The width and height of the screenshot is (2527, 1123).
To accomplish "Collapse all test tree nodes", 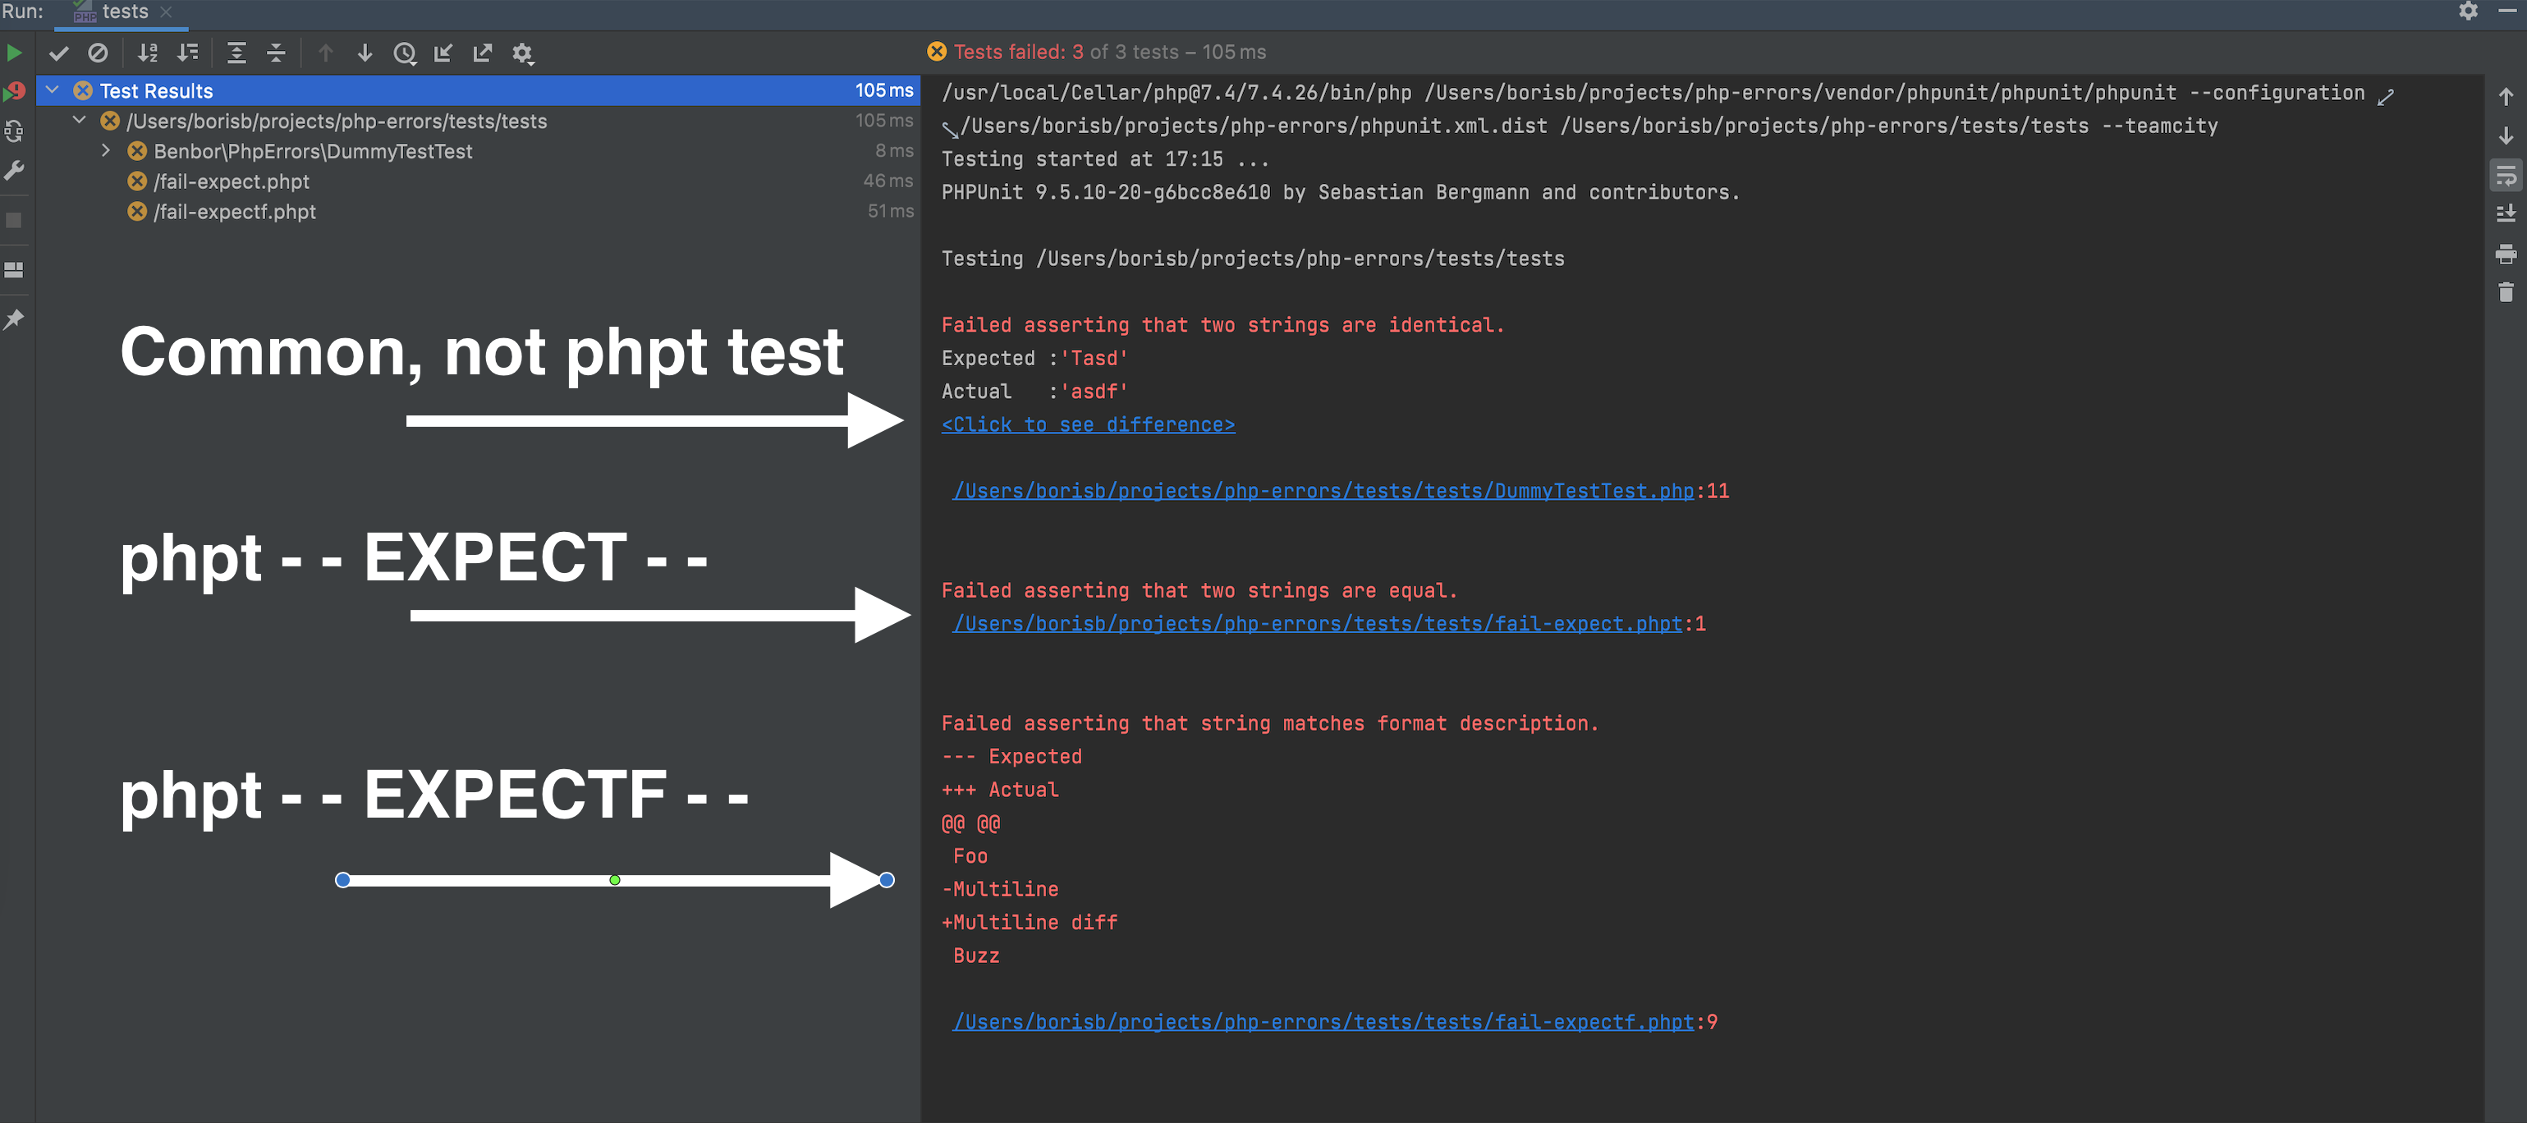I will pos(276,53).
